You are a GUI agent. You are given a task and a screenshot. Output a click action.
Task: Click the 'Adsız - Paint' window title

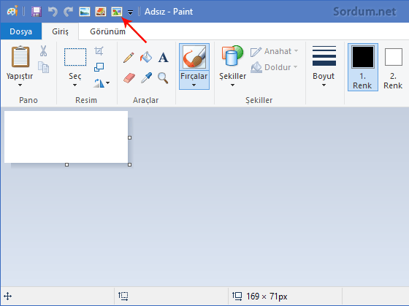169,12
